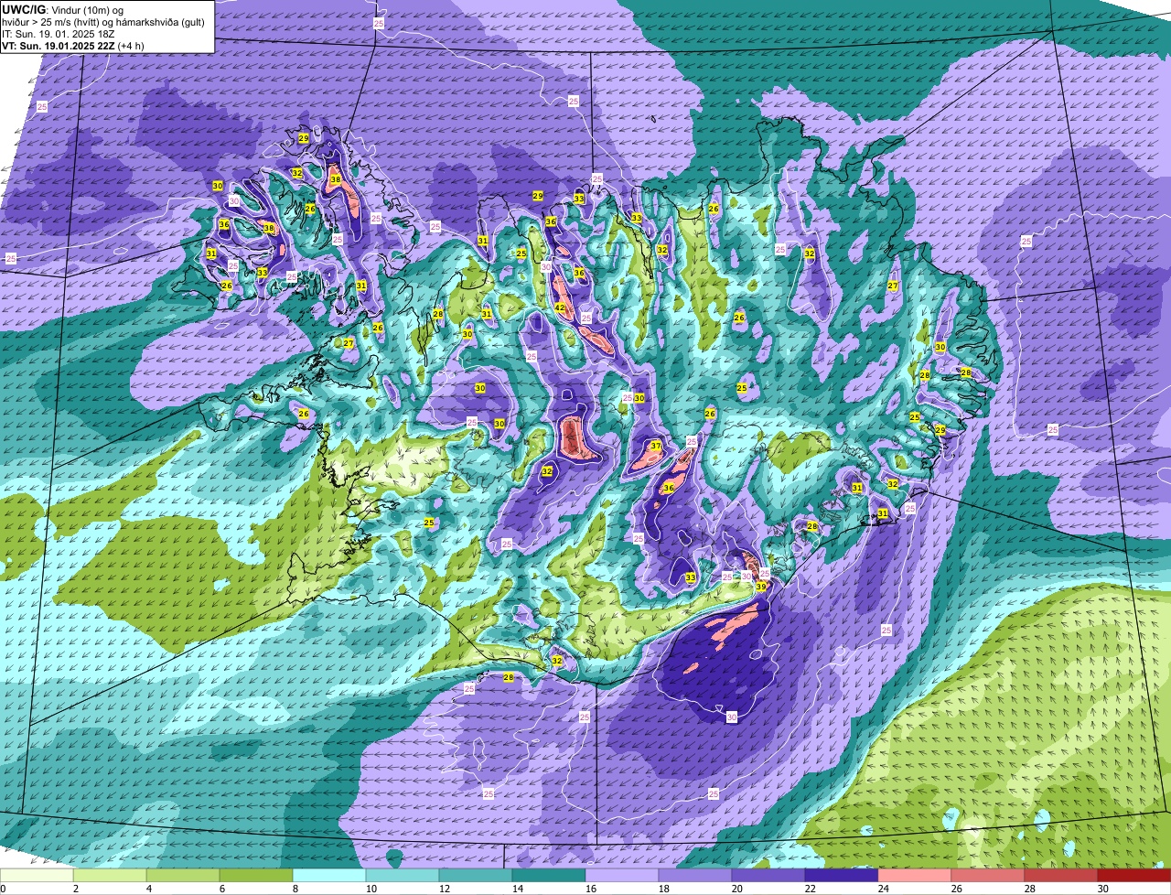Pick the 20–22 m/s violet legend swatch
Viewport: 1171px width, 895px height.
768,876
